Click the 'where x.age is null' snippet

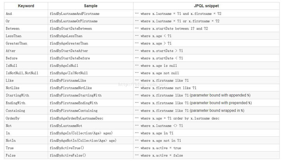160,66
